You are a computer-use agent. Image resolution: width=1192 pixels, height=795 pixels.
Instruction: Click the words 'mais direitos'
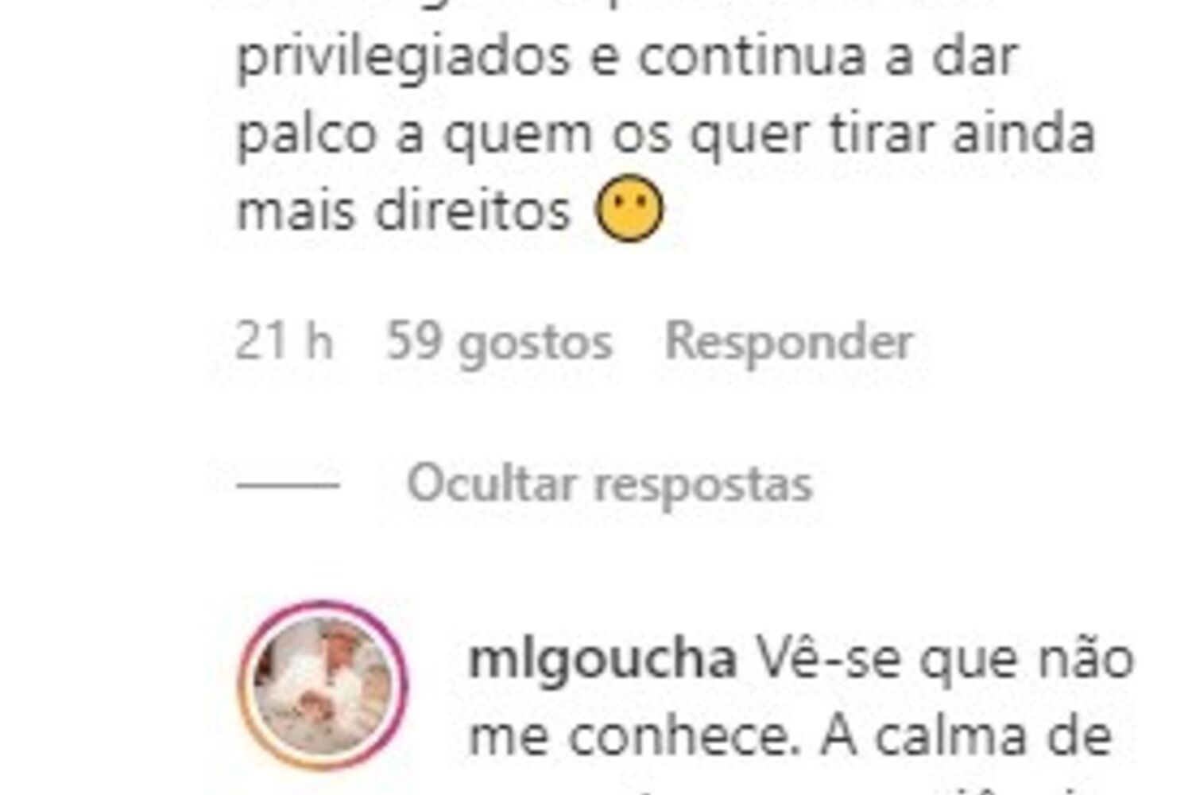tap(404, 211)
